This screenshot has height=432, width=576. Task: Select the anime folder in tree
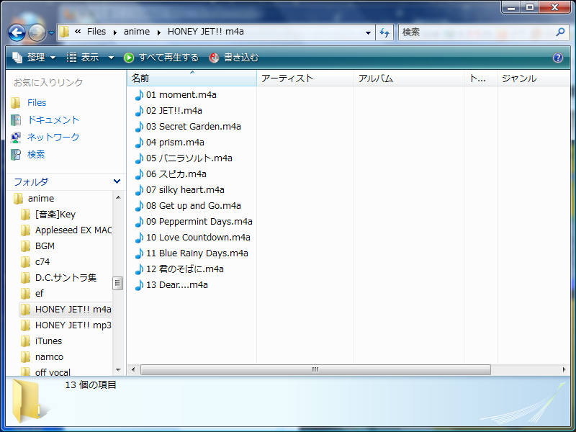41,199
